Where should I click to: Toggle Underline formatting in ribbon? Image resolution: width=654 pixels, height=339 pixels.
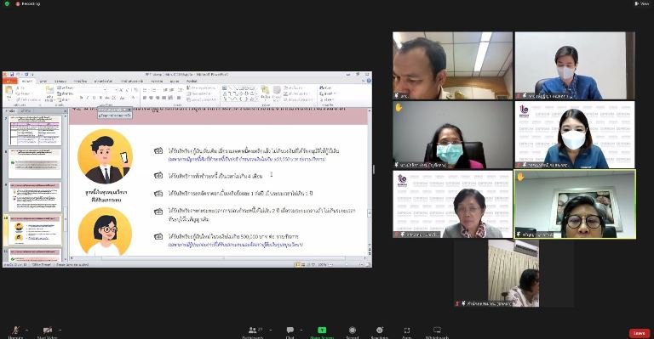click(x=94, y=98)
